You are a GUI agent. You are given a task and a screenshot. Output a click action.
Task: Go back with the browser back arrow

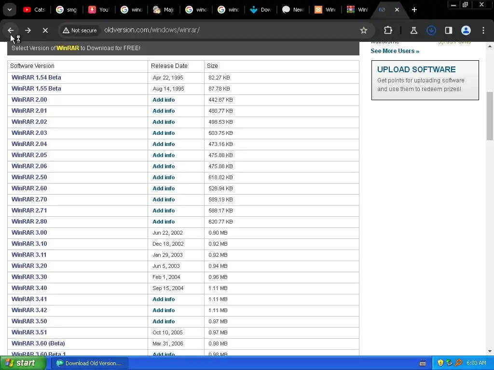coord(11,30)
